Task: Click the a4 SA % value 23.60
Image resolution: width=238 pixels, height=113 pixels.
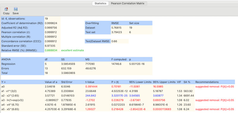Action: coord(187,104)
